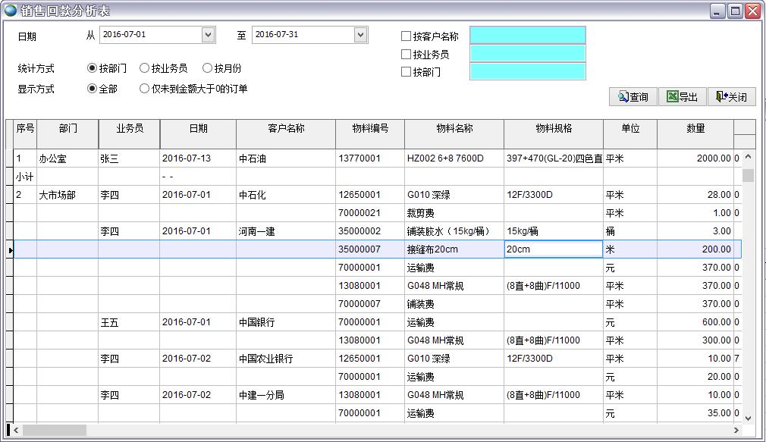
Task: Enable the 按客户名称 filter checkbox
Action: [407, 35]
